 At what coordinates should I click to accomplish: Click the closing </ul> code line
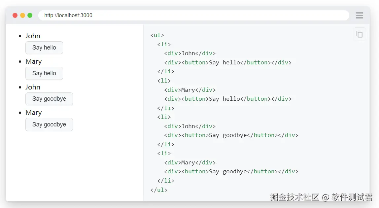[159, 190]
